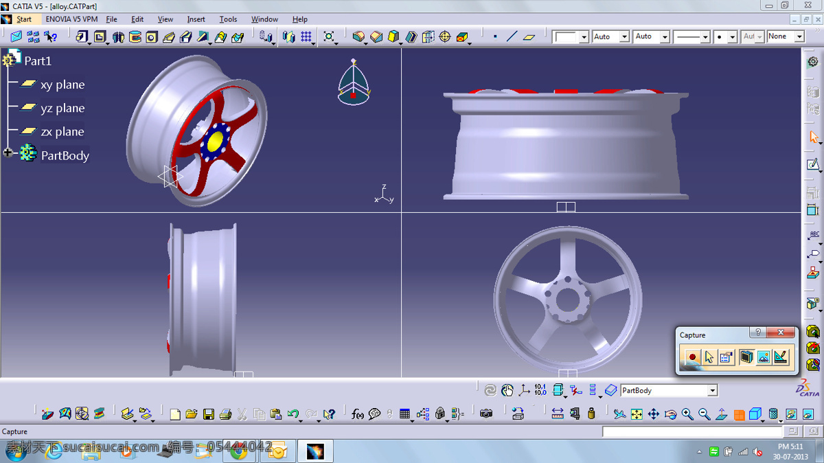Viewport: 824px width, 463px height.
Task: Click the help question mark in Capture panel
Action: point(758,332)
